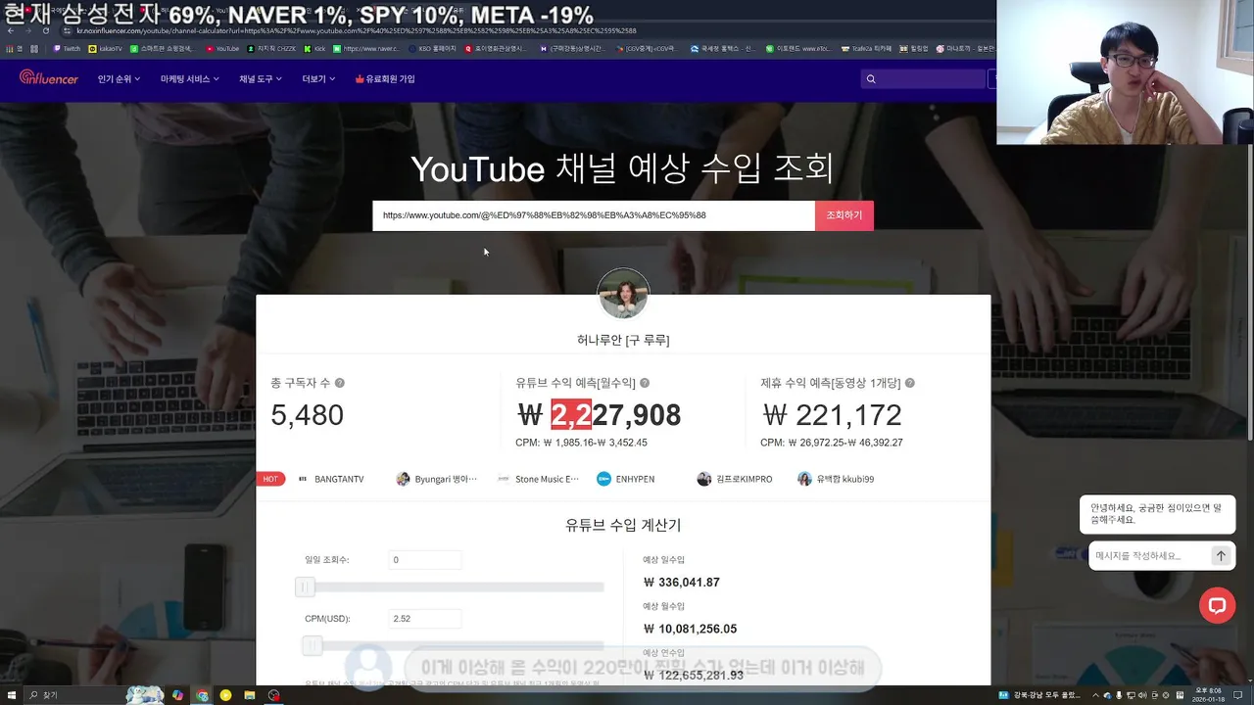The width and height of the screenshot is (1254, 705).
Task: Expand the 더보기 menu
Action: pos(318,79)
